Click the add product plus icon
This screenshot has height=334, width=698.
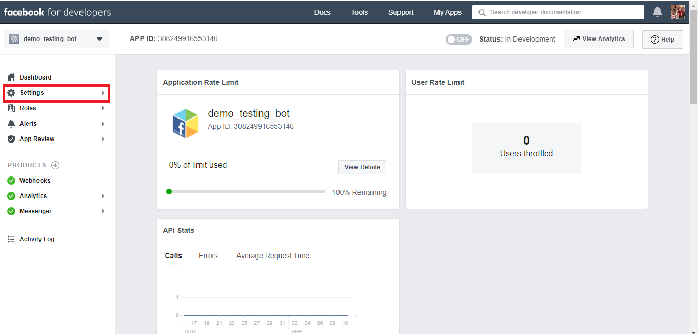pos(55,165)
